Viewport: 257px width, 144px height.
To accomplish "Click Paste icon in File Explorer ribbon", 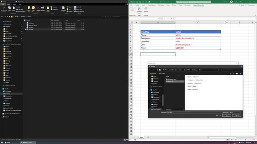I will coord(14,9).
